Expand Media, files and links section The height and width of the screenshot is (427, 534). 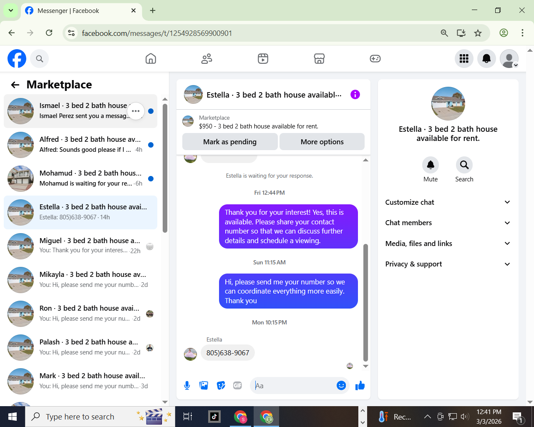click(448, 244)
